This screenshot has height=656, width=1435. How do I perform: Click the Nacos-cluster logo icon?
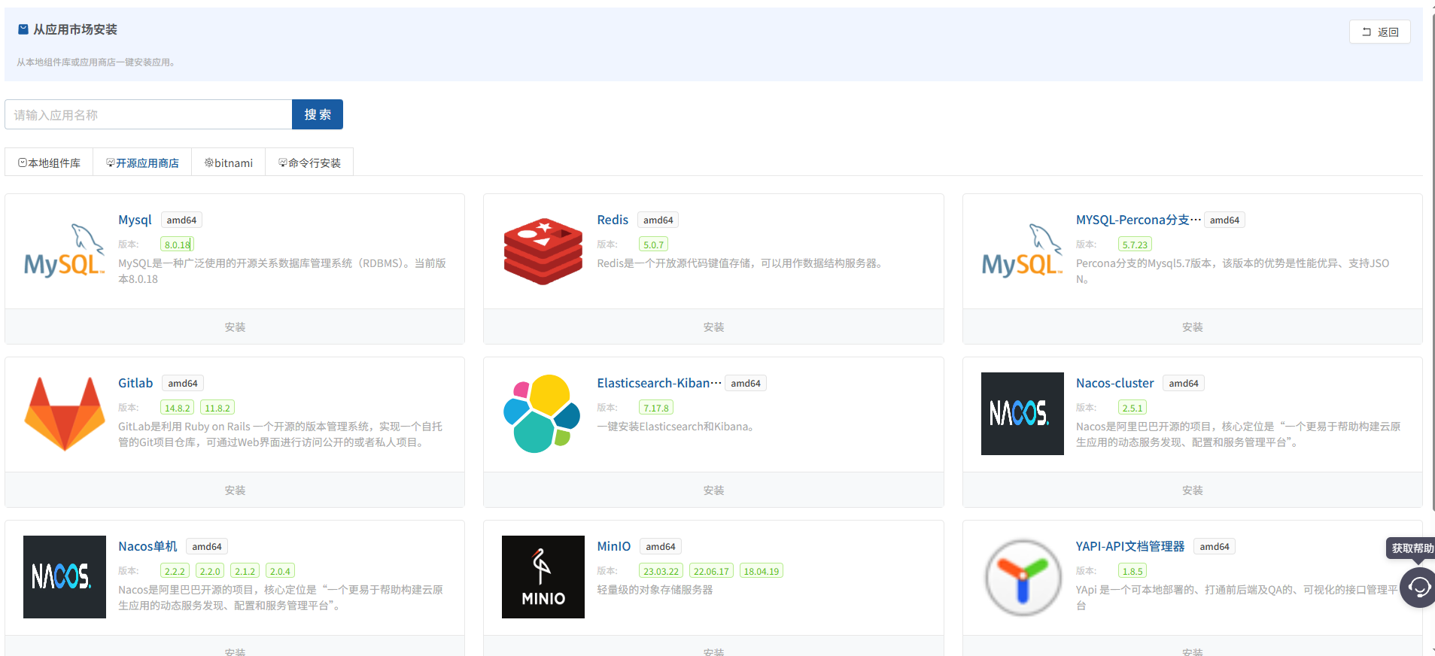coord(1022,414)
